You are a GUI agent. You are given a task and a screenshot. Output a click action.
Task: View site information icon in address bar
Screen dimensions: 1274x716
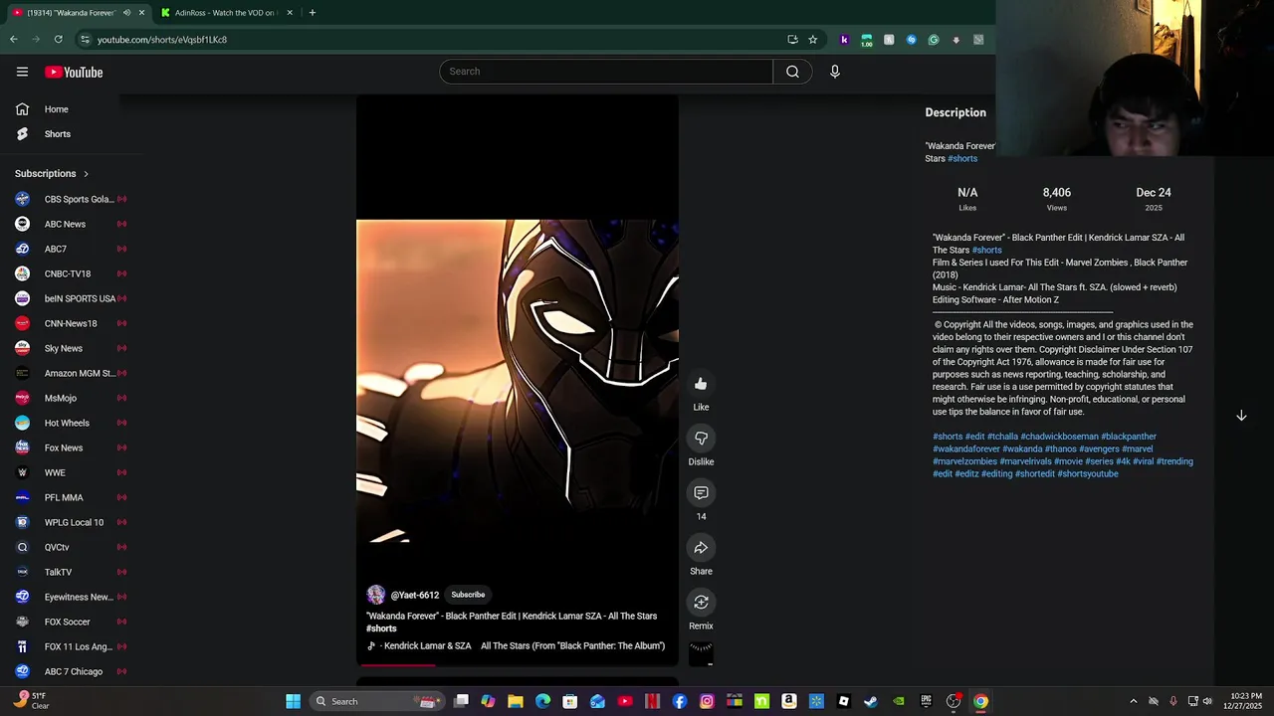(x=85, y=40)
